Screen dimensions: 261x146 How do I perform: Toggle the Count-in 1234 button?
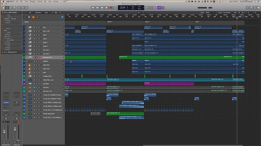point(159,8)
